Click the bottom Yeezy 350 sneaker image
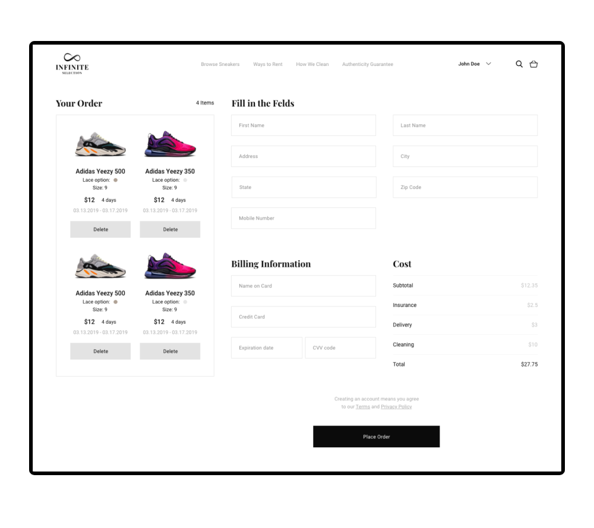The width and height of the screenshot is (594, 528). 170,266
